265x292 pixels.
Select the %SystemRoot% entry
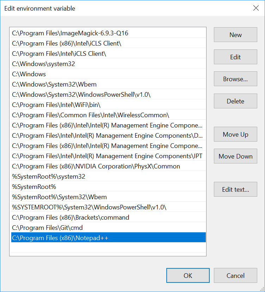109,187
